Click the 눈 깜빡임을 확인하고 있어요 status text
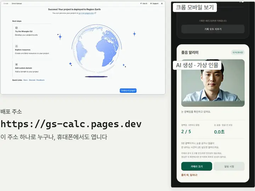 tap(196, 112)
